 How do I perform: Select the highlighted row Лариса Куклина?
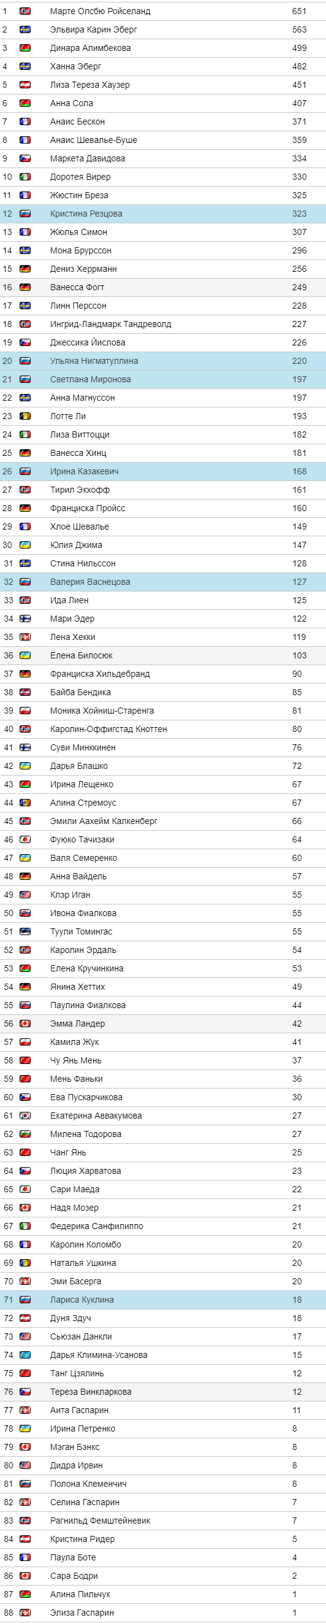pyautogui.click(x=163, y=1299)
